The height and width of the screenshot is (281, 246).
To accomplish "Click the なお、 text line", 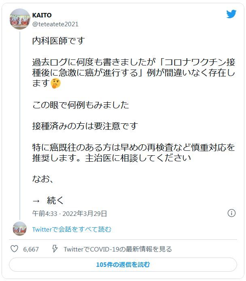I will click(43, 179).
